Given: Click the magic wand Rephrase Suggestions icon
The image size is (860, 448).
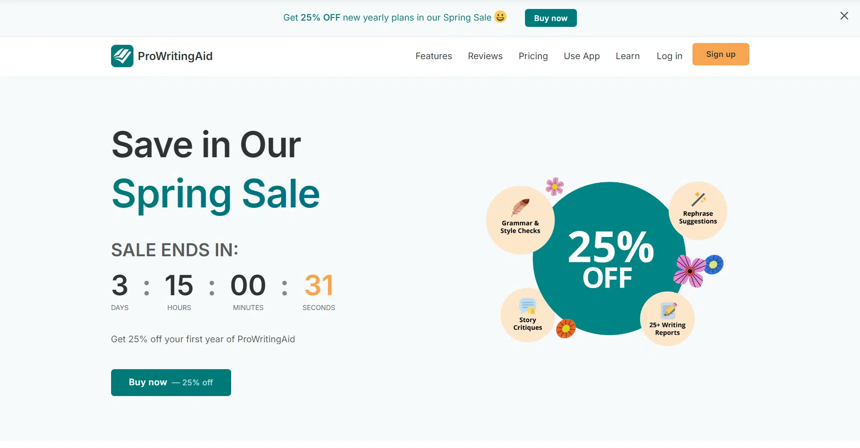Looking at the screenshot, I should tap(698, 199).
